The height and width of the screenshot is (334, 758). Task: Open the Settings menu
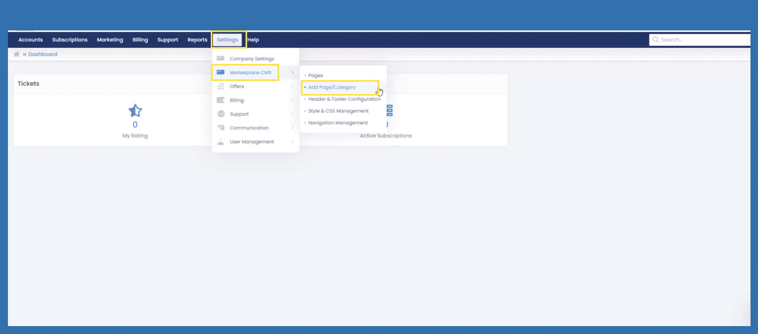point(227,40)
